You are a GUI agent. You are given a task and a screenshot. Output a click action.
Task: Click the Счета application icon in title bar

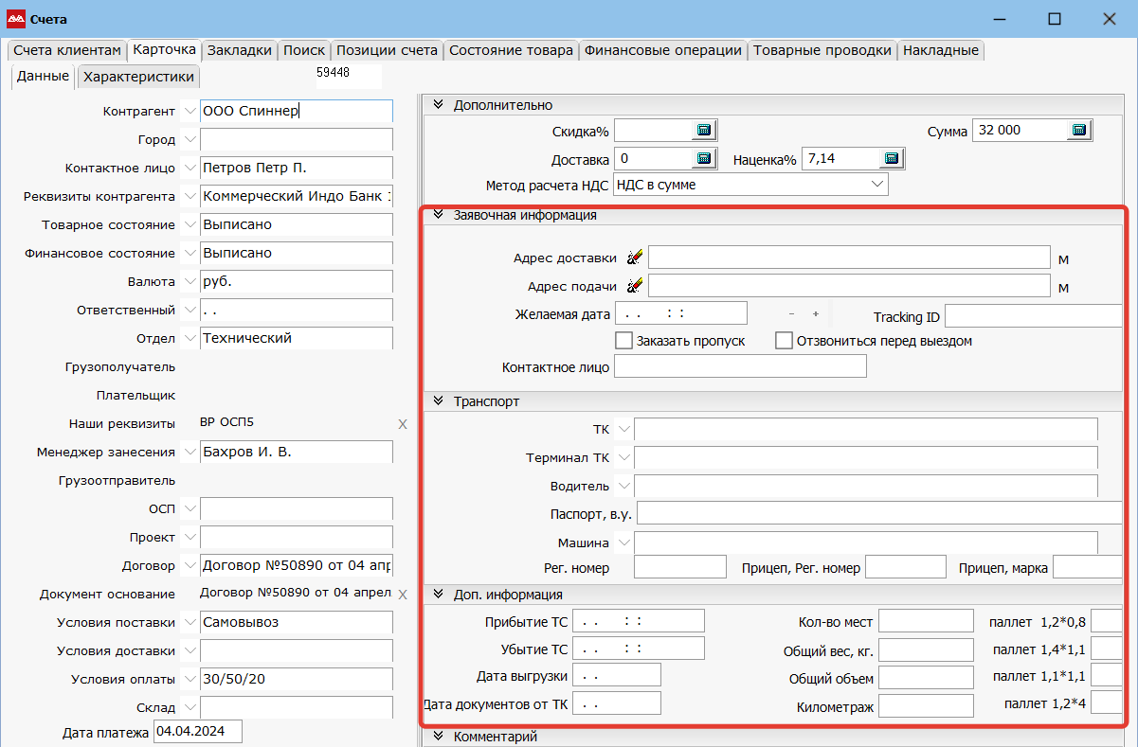coord(16,19)
